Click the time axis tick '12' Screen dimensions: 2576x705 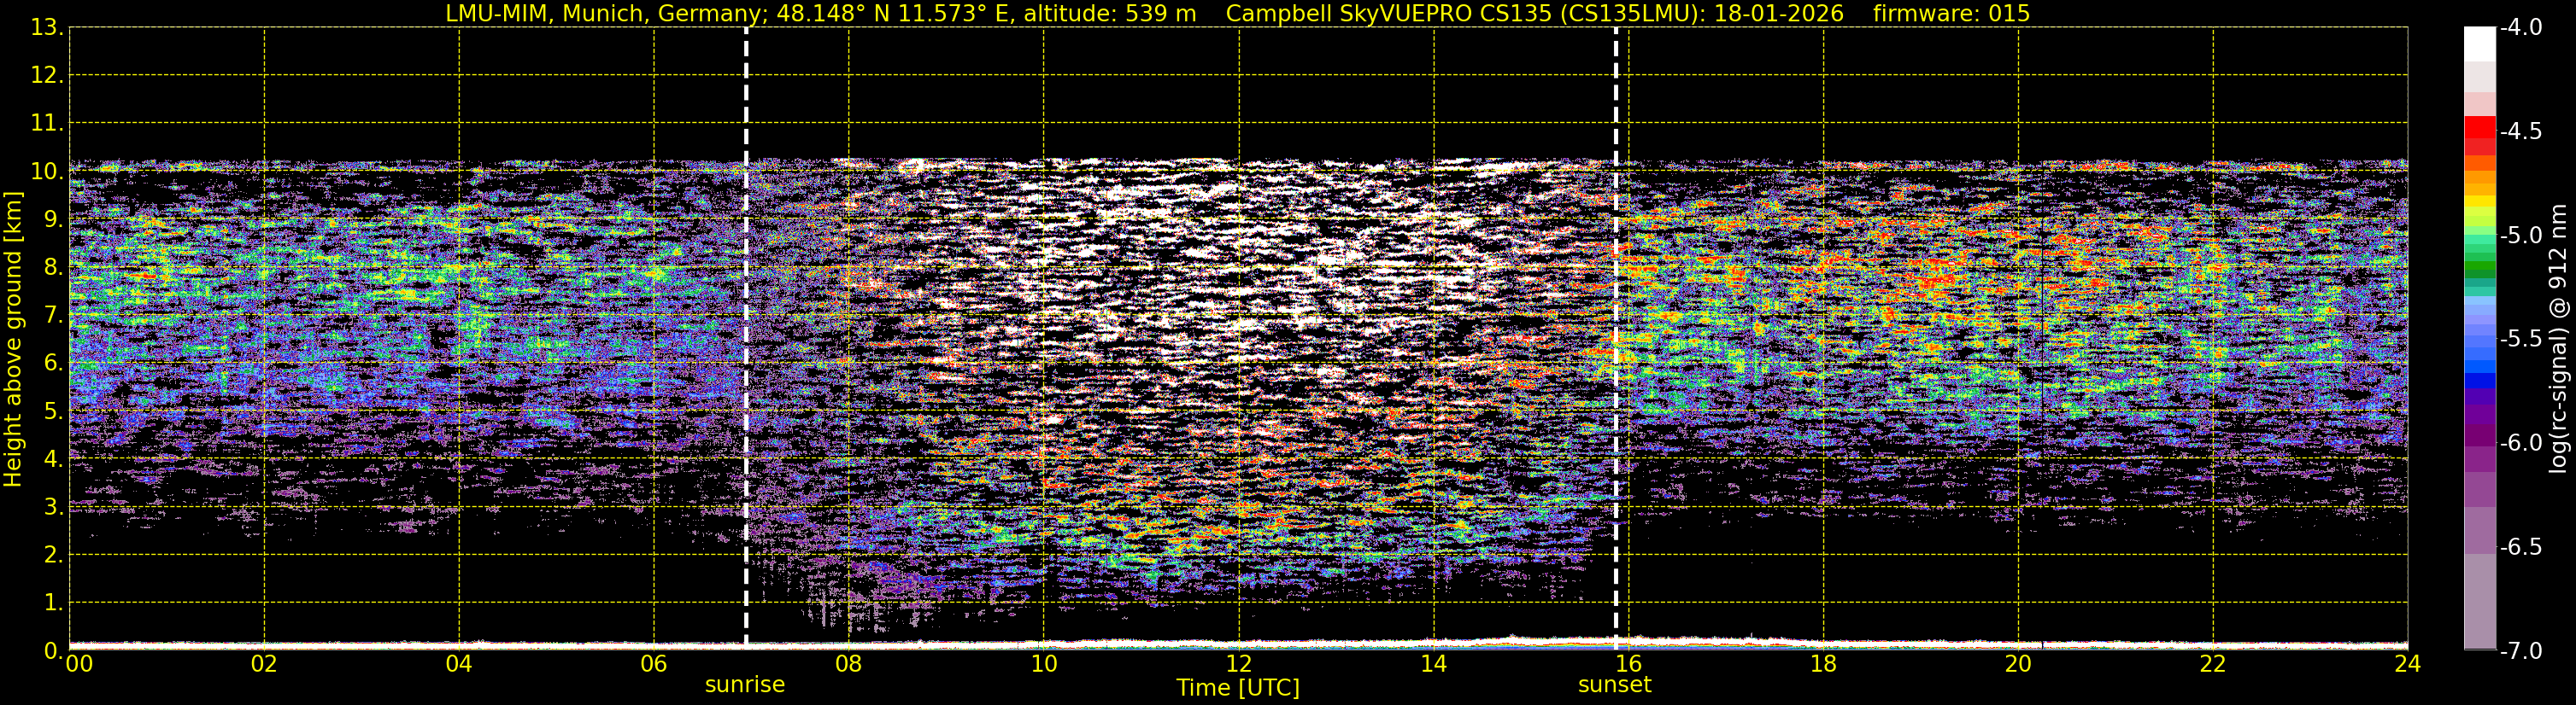(x=1239, y=664)
